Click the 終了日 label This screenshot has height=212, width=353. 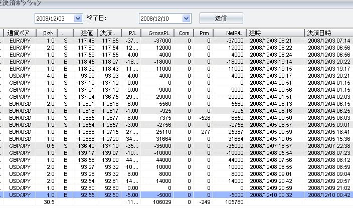96,18
